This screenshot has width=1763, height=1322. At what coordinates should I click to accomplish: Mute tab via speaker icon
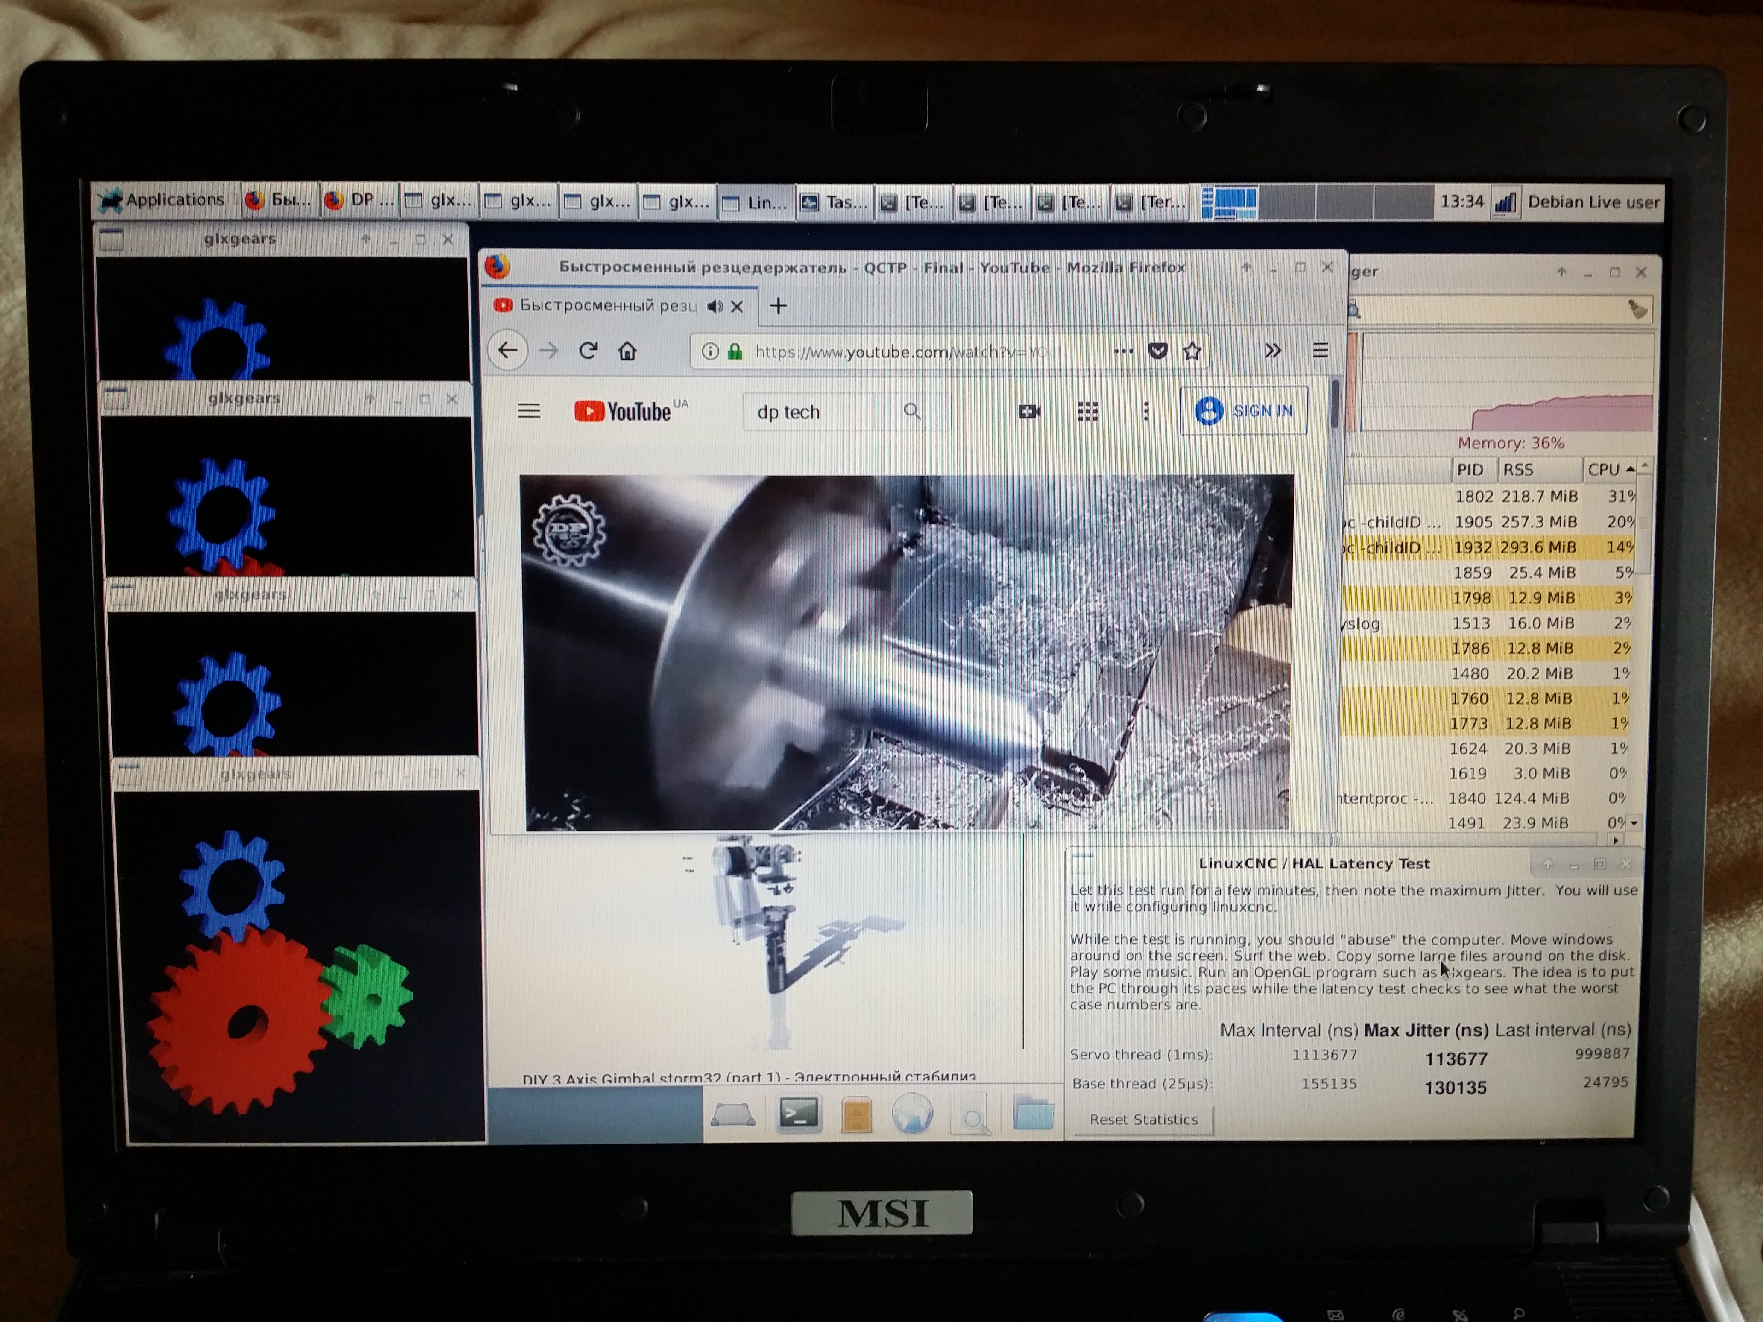coord(715,307)
